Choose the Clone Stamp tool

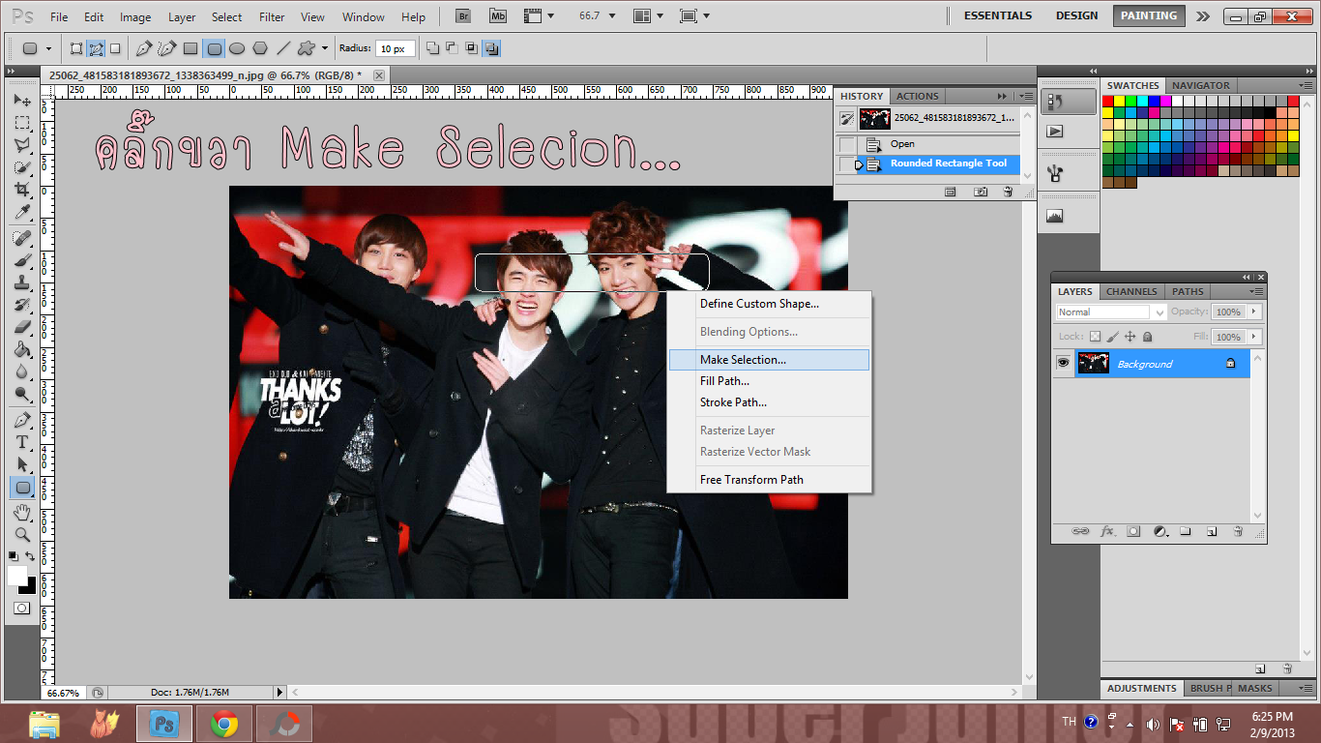tap(21, 282)
